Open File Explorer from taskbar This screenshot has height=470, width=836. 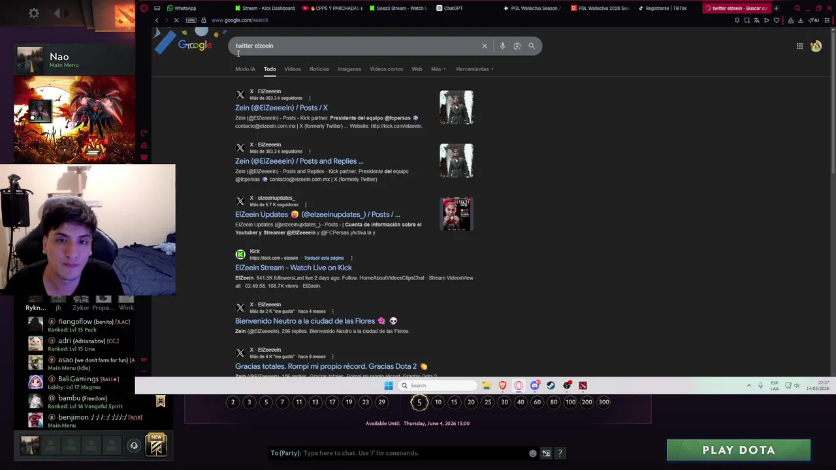coord(487,385)
